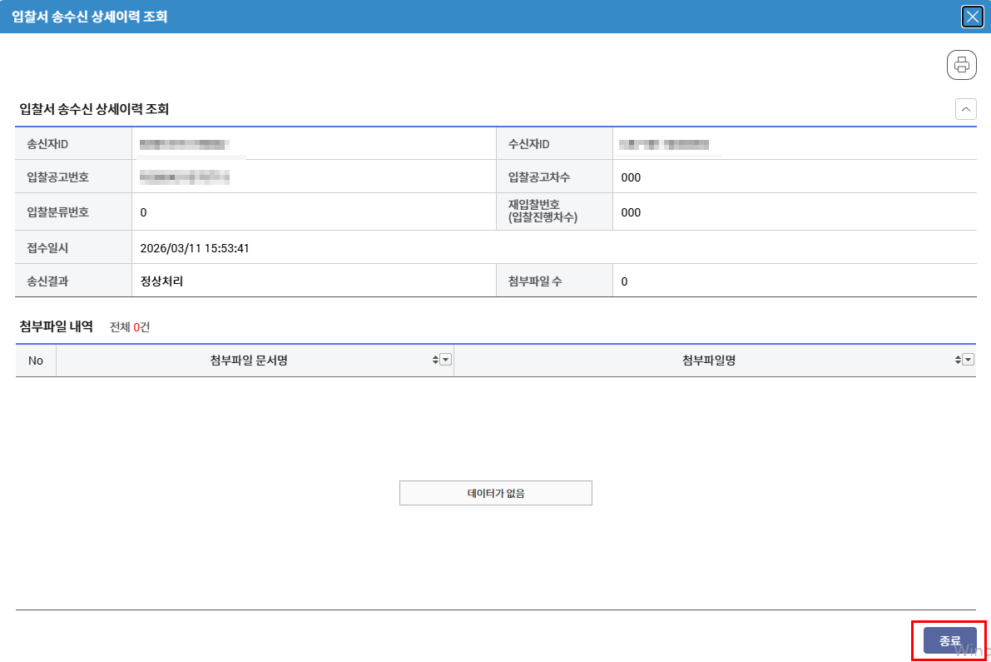This screenshot has width=991, height=662.
Task: Click the 접수일시 label
Action: click(x=47, y=248)
